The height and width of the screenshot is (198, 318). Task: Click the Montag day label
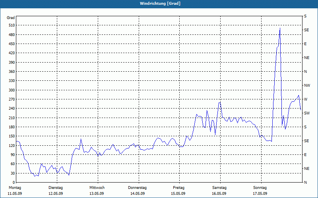pyautogui.click(x=15, y=188)
